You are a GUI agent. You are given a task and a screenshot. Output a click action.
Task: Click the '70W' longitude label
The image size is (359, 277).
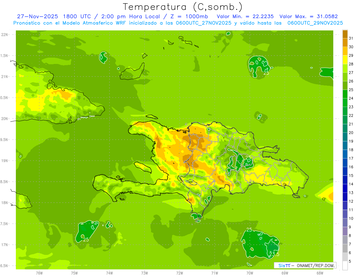250,273
